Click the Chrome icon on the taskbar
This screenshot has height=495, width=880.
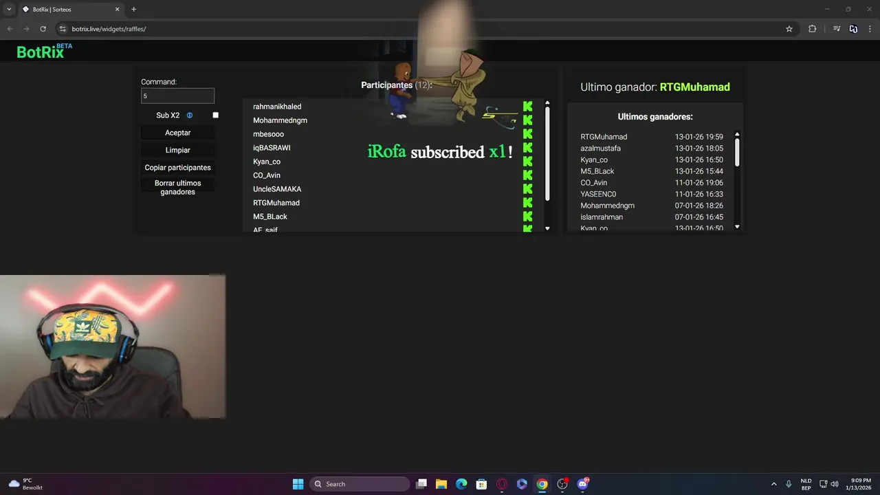[x=542, y=484]
